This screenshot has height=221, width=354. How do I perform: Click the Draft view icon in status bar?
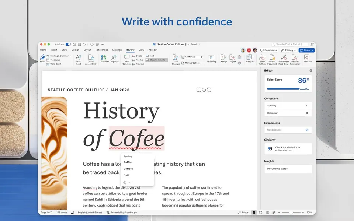click(274, 213)
